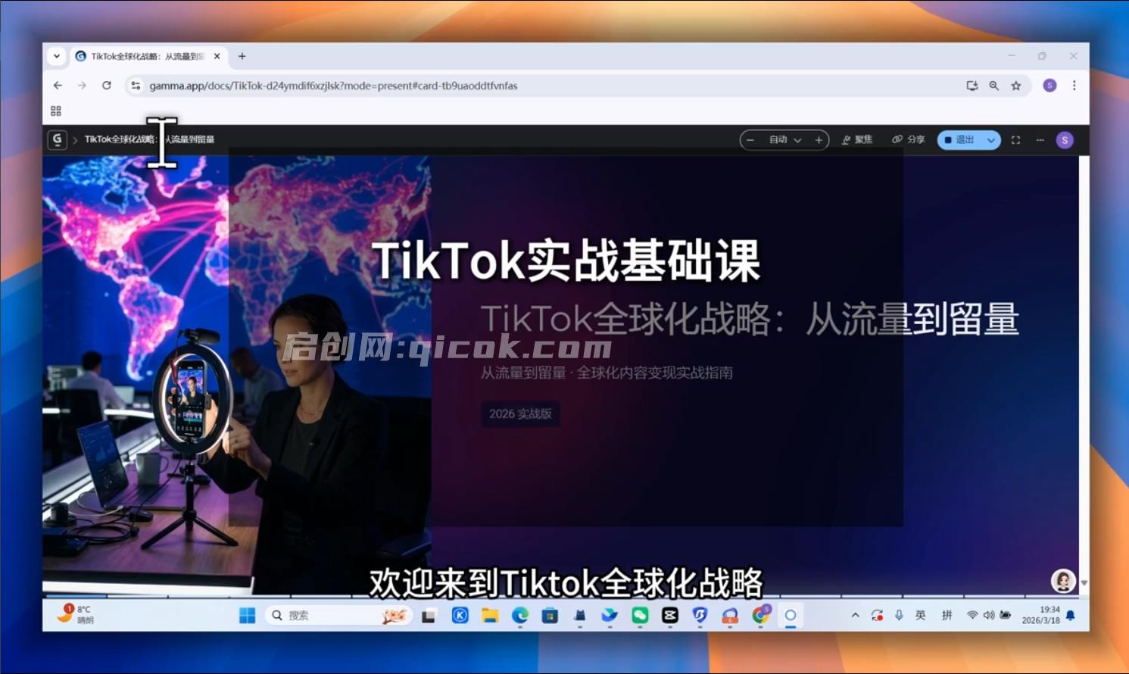Open the tab search dropdown arrow
The width and height of the screenshot is (1129, 674).
[x=57, y=56]
